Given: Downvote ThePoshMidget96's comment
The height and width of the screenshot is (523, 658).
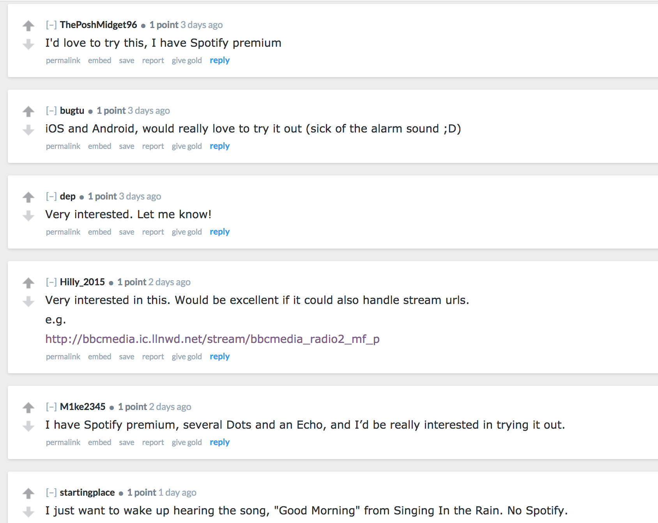Looking at the screenshot, I should coord(28,44).
